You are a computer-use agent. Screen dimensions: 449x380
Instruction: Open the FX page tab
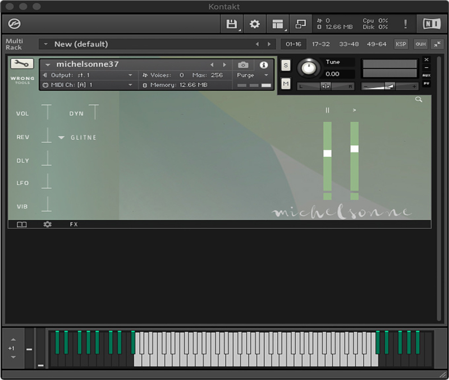[x=74, y=224]
